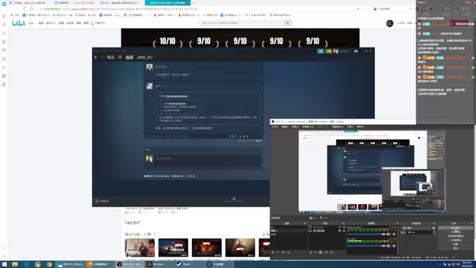The image size is (476, 268).
Task: Toggle lock of first OBS source
Action: pyautogui.click(x=344, y=227)
